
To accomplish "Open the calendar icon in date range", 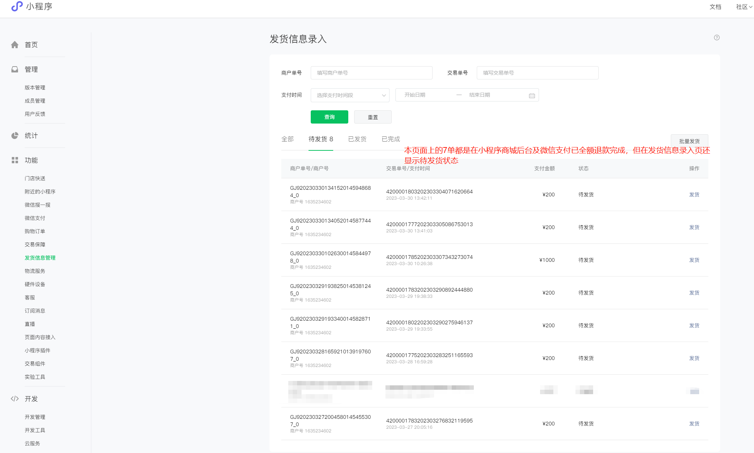I will point(532,96).
